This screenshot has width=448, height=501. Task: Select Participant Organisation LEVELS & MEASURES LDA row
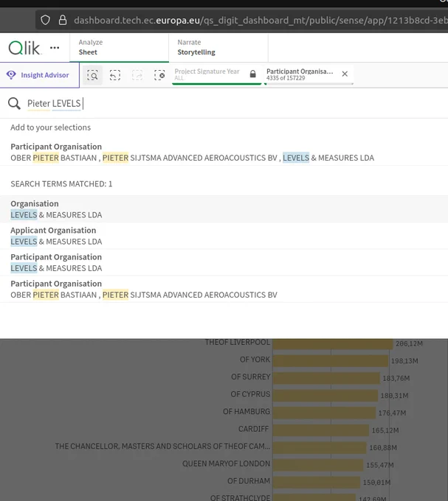224,262
